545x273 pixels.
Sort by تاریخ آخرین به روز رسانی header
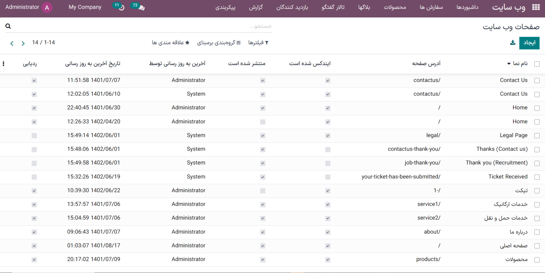(93, 63)
